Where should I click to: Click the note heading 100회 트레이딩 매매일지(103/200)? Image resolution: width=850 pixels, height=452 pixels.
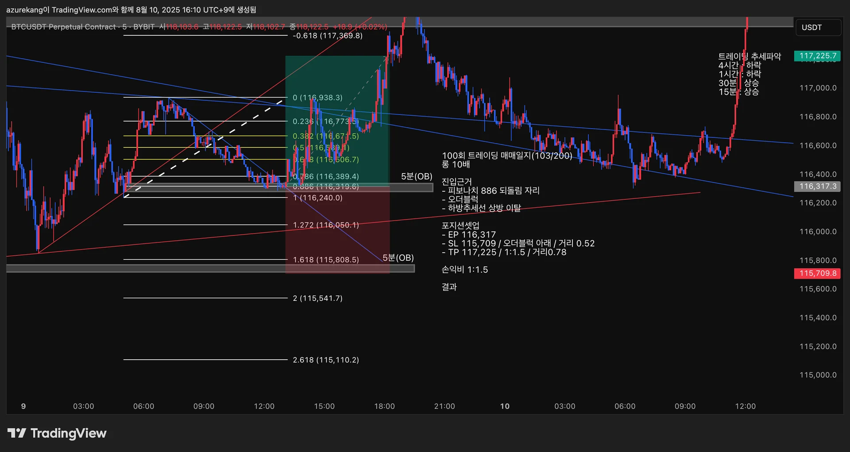coord(507,156)
